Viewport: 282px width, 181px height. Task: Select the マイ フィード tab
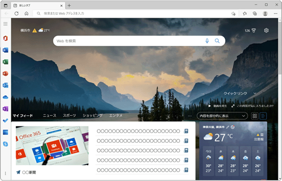pos(23,116)
